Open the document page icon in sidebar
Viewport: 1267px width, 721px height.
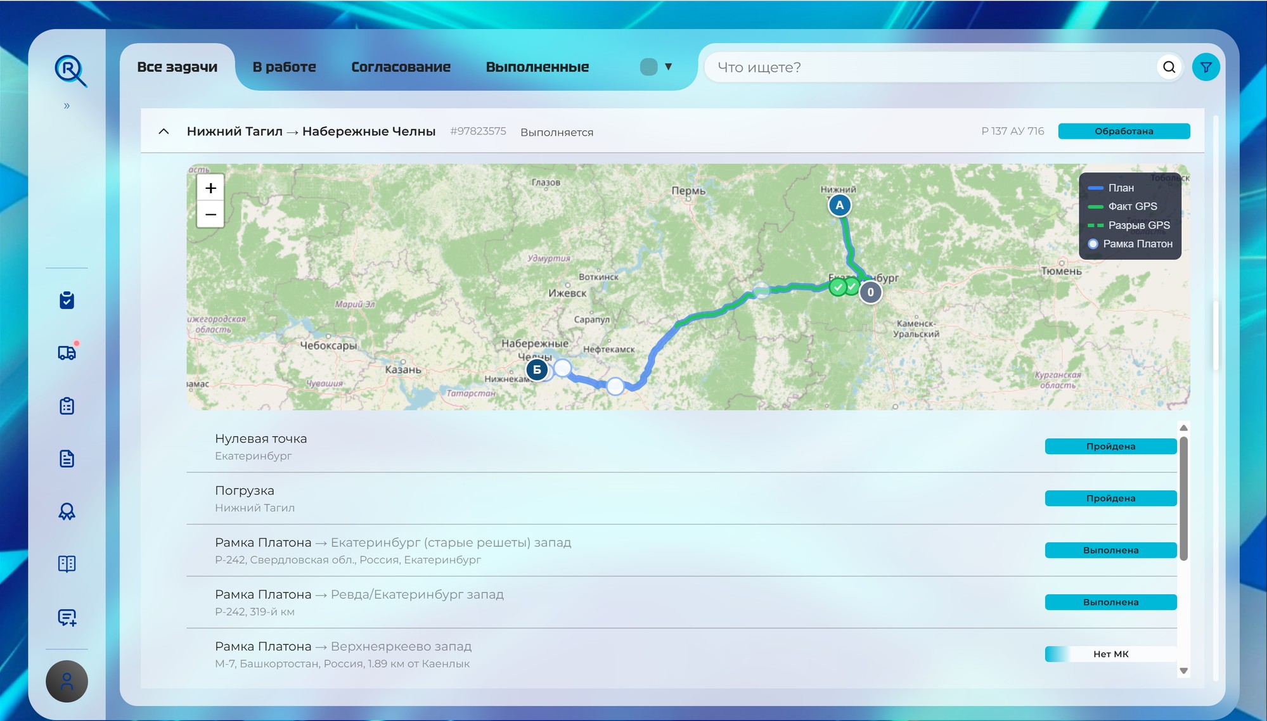[67, 458]
